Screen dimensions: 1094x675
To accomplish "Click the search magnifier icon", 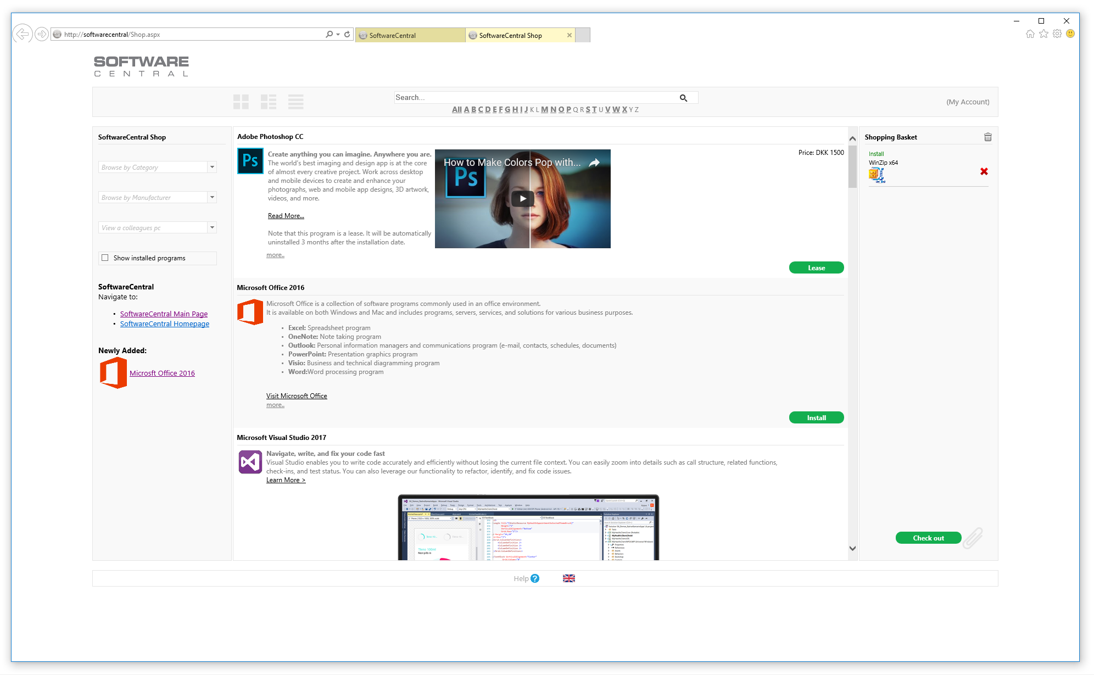I will (x=684, y=97).
